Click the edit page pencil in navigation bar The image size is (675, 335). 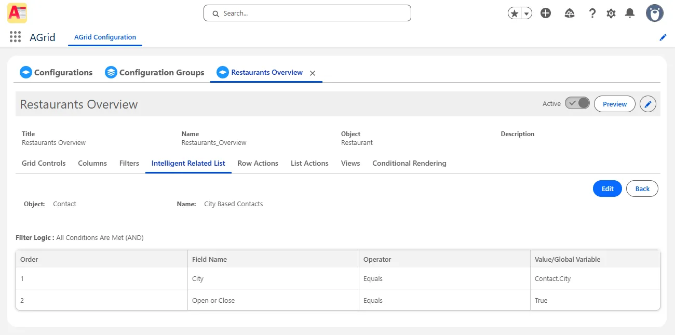tap(663, 37)
